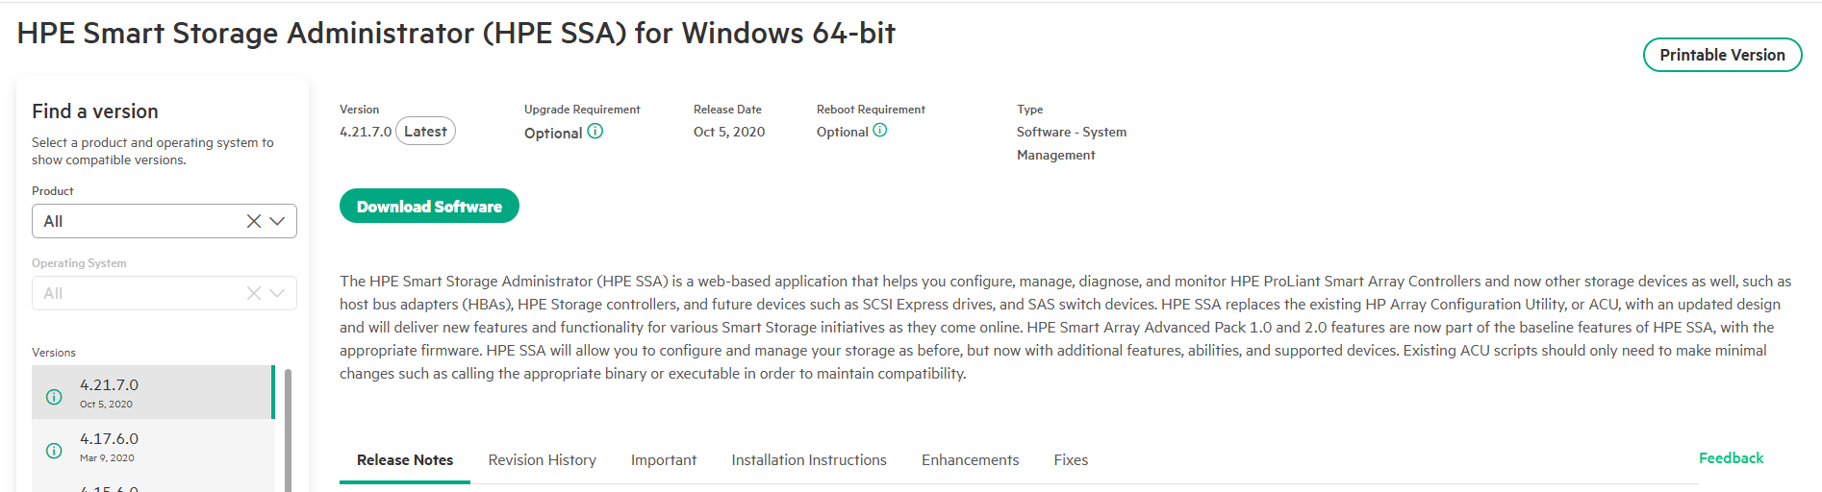The height and width of the screenshot is (492, 1822).
Task: Expand the Product dropdown arrow
Action: click(x=277, y=221)
